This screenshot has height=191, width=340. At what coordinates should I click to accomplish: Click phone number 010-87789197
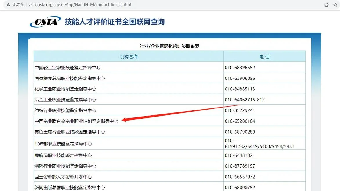tap(240, 166)
